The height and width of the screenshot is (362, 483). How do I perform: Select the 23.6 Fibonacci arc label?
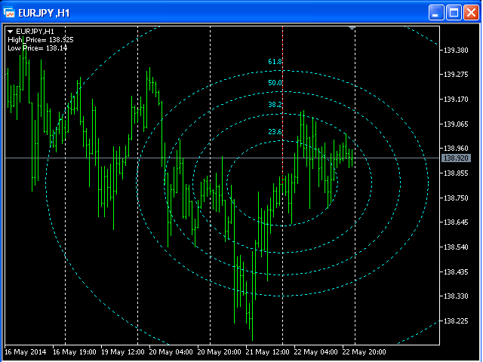(275, 132)
